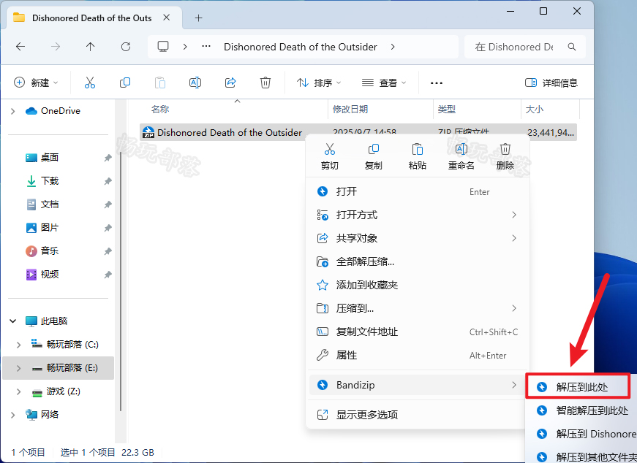Image resolution: width=637 pixels, height=463 pixels.
Task: Go back with the left arrow button
Action: pyautogui.click(x=20, y=47)
